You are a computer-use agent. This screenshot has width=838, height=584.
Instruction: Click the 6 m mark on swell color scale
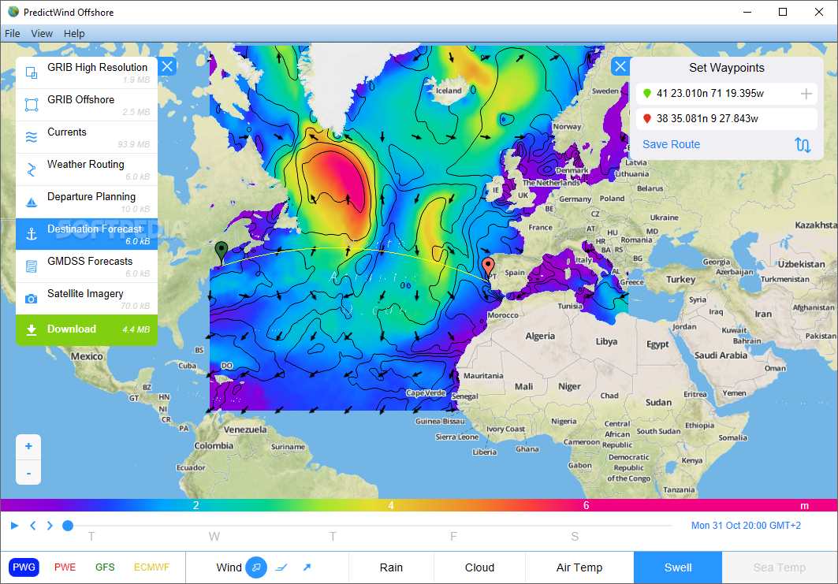point(586,505)
